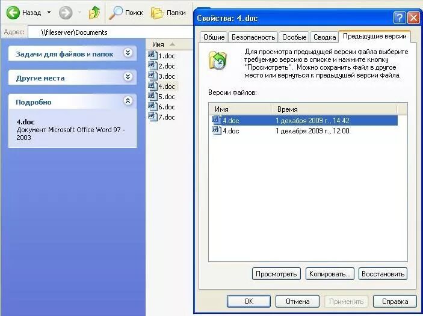Click the grey Forward arrow icon
Image resolution: width=423 pixels, height=316 pixels.
click(66, 13)
